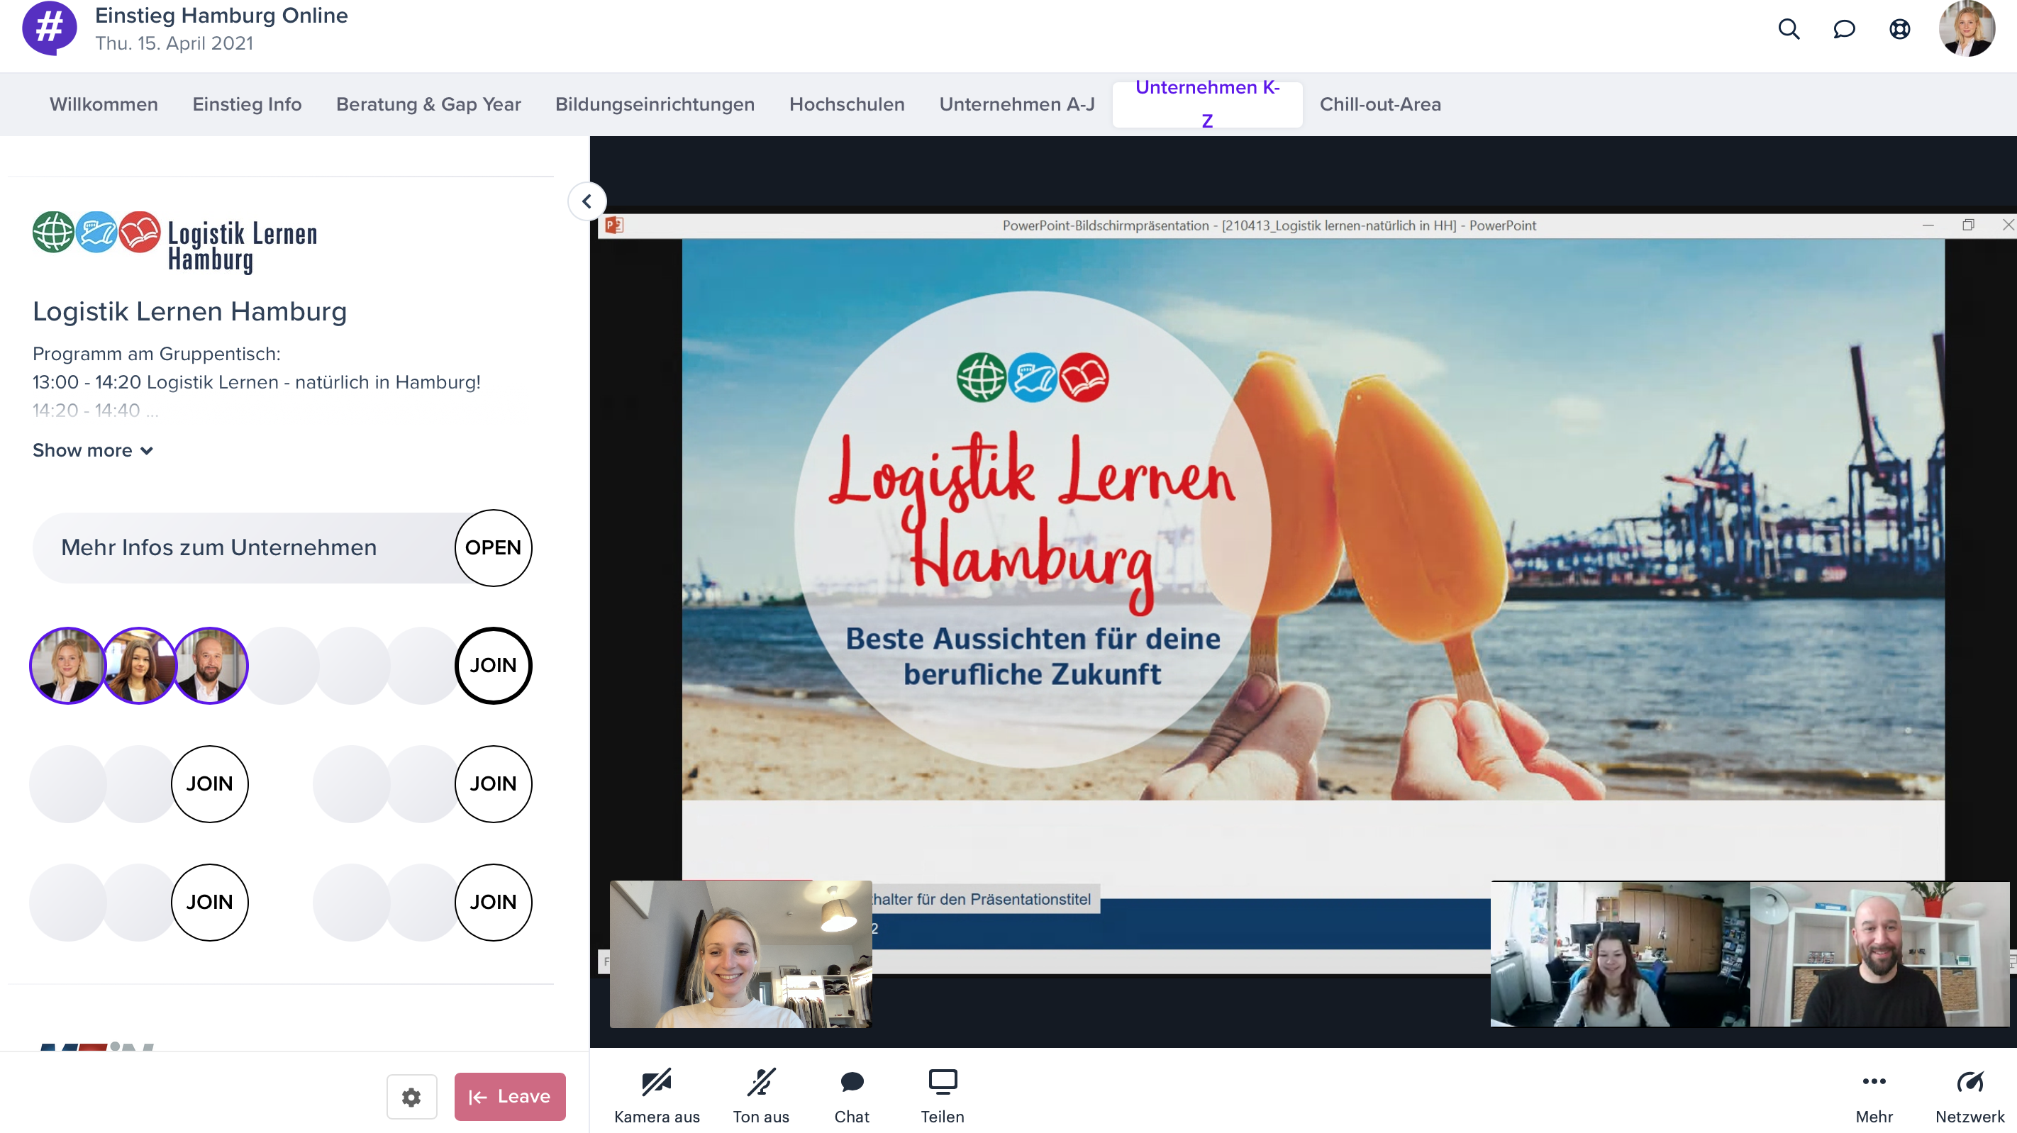Join the table with three attendees
Image resolution: width=2017 pixels, height=1133 pixels.
[494, 666]
